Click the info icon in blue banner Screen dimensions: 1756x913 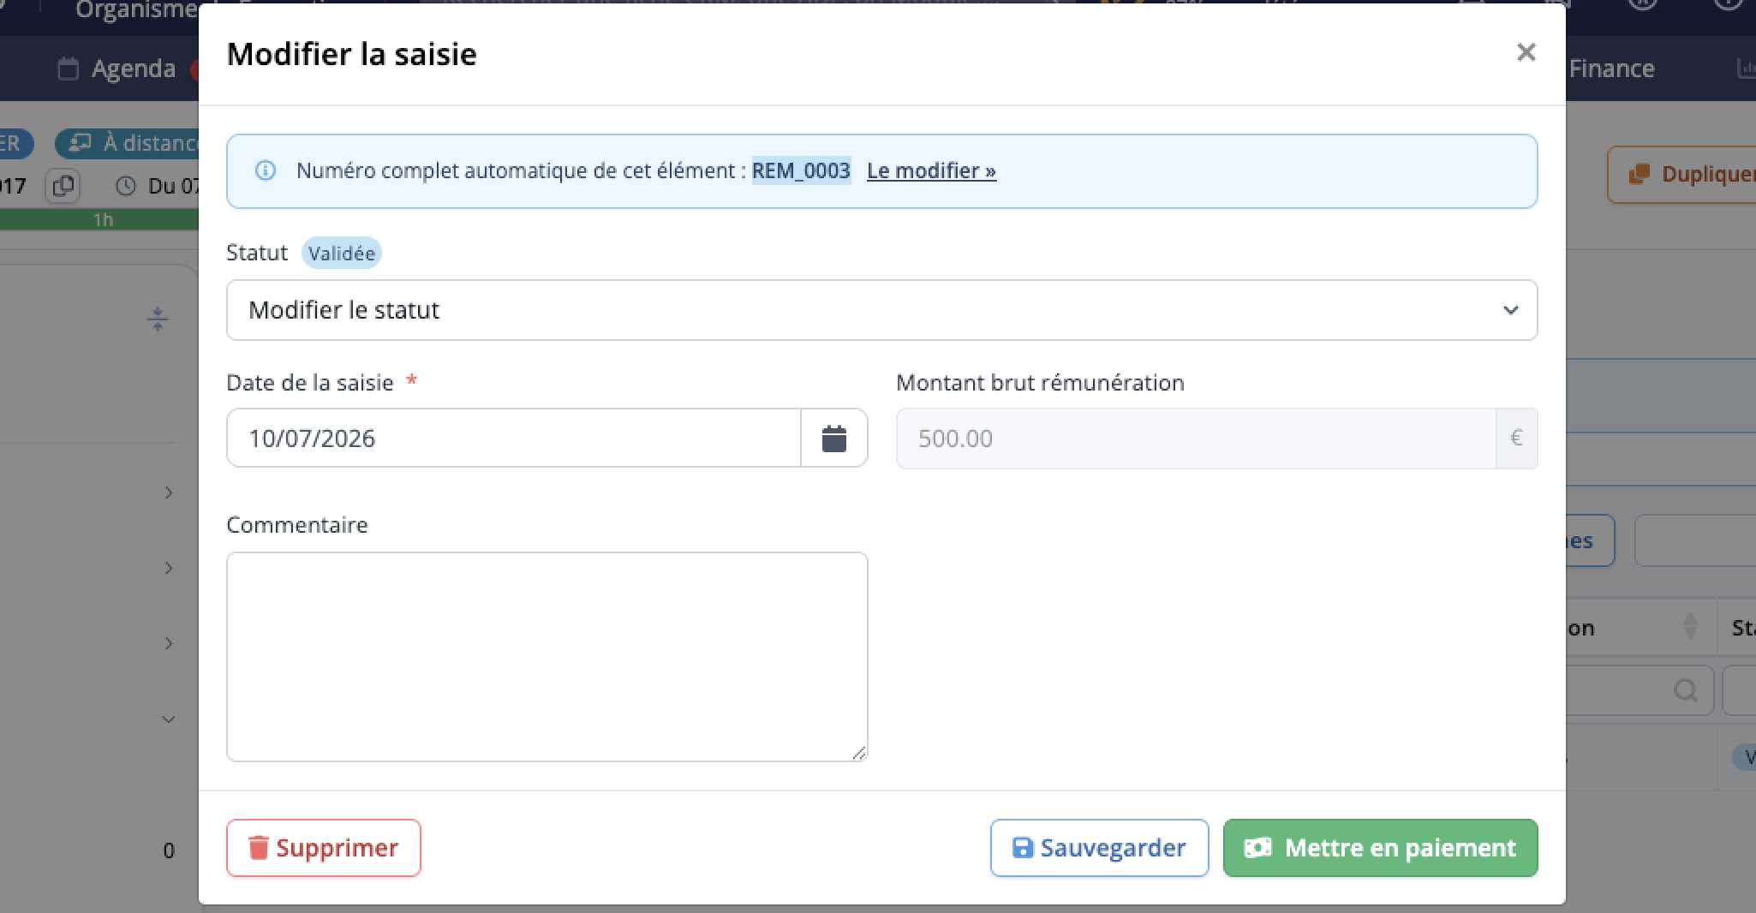tap(266, 170)
